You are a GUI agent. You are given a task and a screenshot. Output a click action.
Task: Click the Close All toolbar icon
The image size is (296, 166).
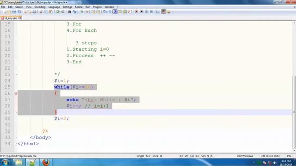(30, 12)
